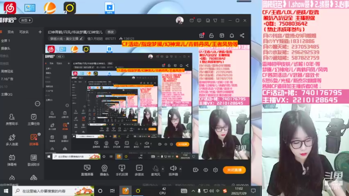Click the layout panel icon beside the bell
Image resolution: width=349 pixels, height=196 pixels.
(222, 36)
